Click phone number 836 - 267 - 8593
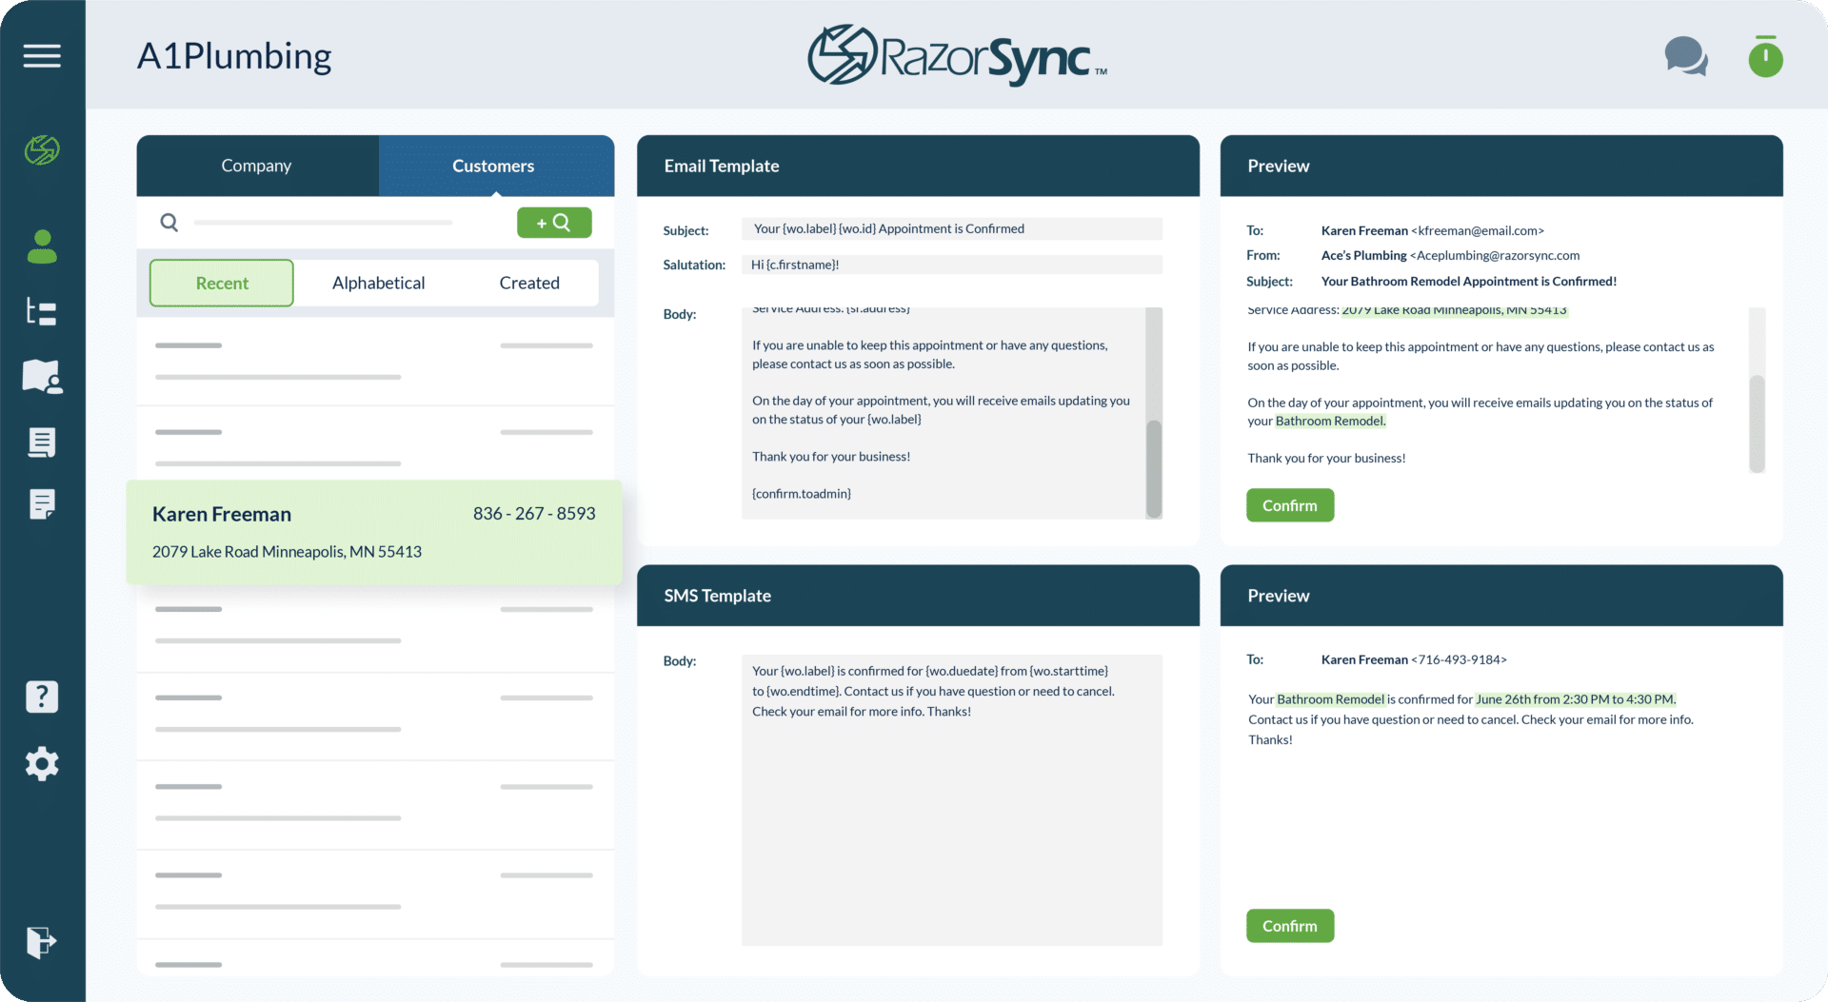Image resolution: width=1828 pixels, height=1002 pixels. (x=534, y=514)
